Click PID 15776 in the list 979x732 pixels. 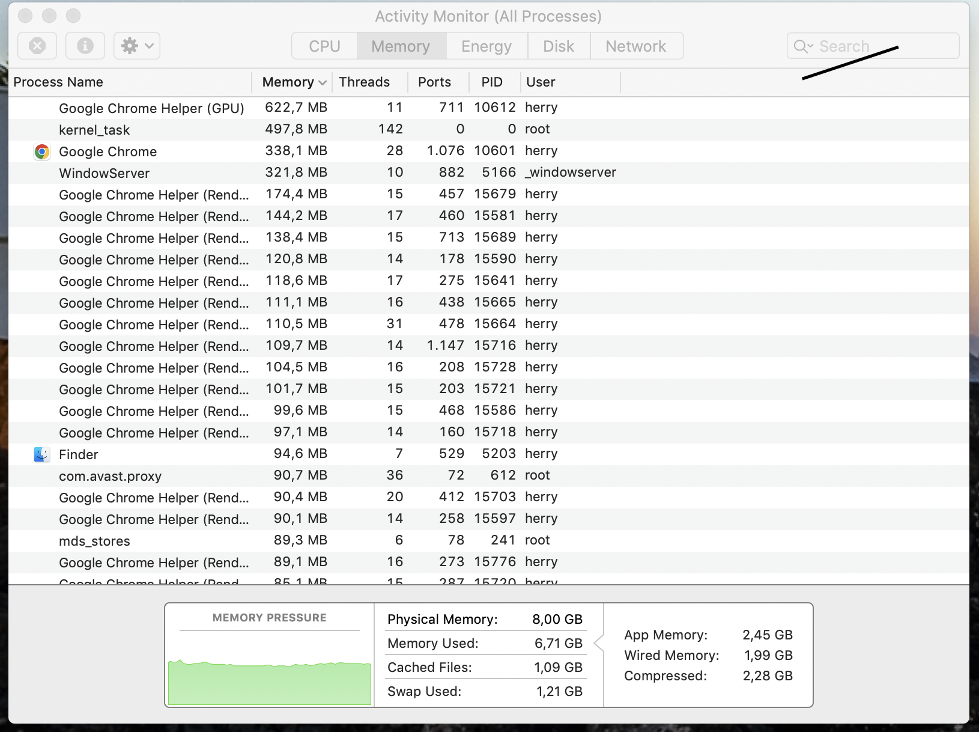point(495,562)
